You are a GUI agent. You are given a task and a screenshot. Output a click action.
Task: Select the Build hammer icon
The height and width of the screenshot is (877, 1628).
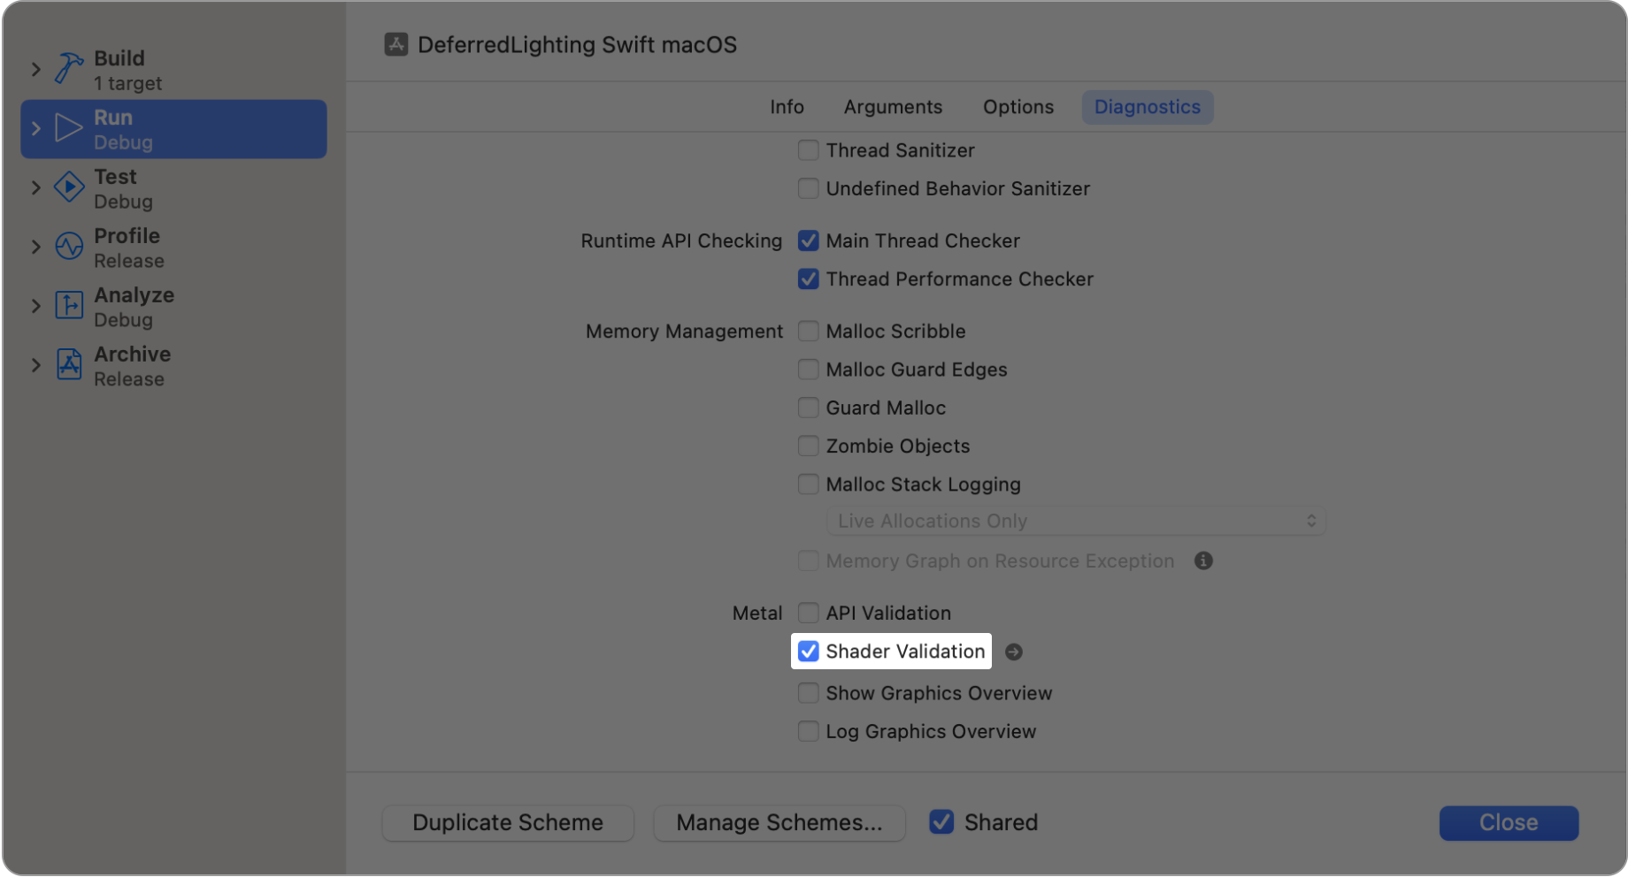68,68
